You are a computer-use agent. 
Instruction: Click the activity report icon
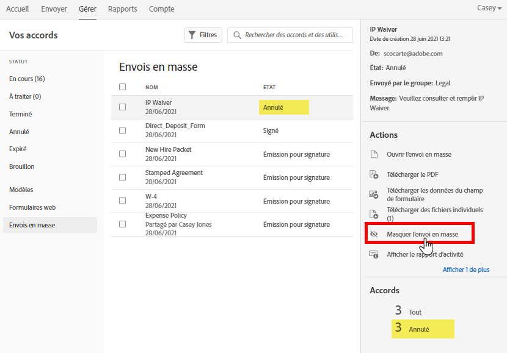click(x=374, y=254)
